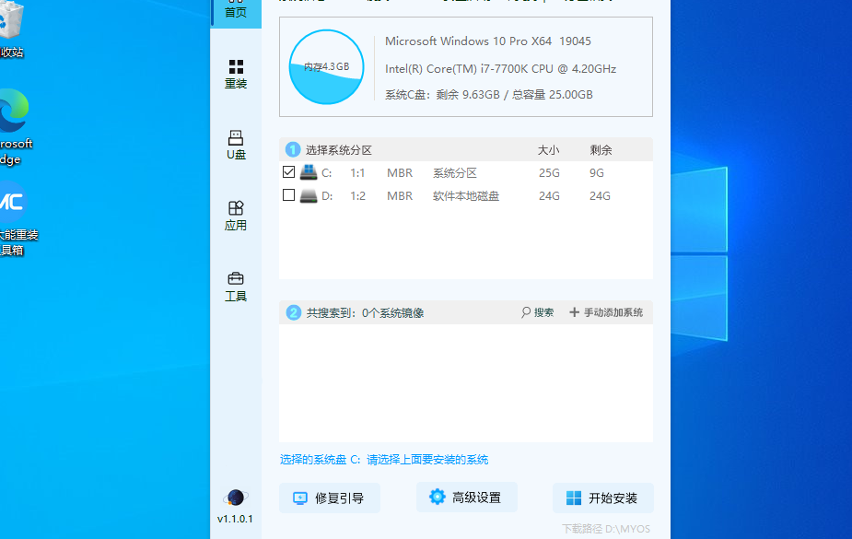This screenshot has height=539, width=852.
Task: Check the D: partition checkbox
Action: [288, 195]
